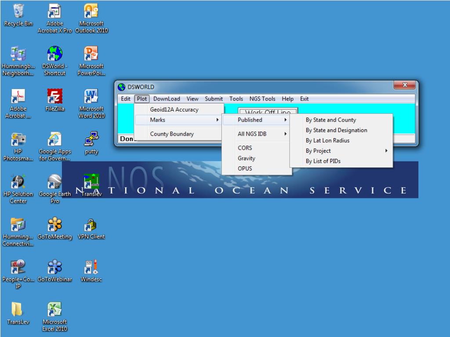450x337 pixels.
Task: Select the People+Content IP icon
Action: [18, 274]
